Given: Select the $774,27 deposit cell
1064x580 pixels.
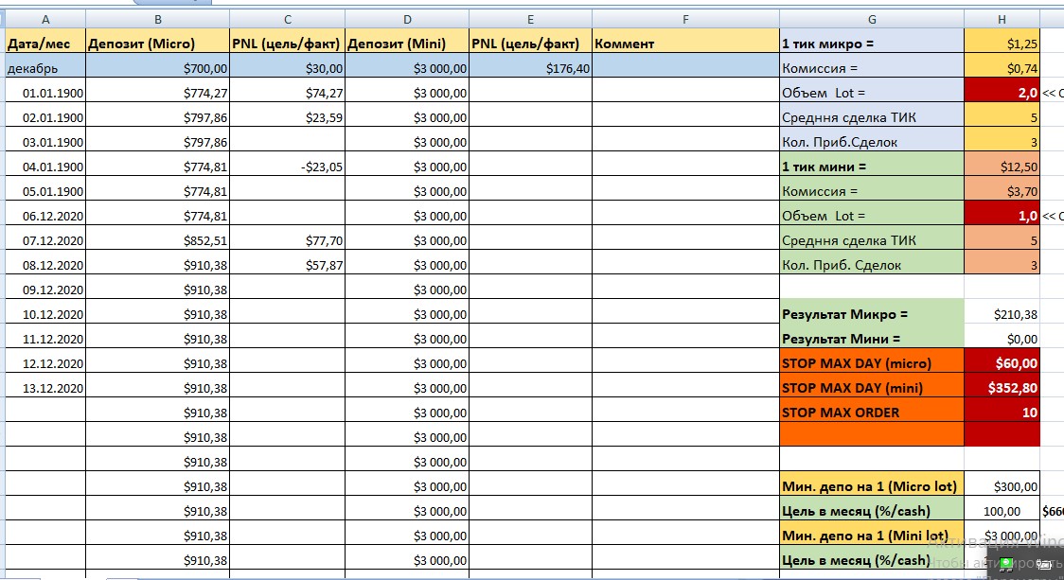Looking at the screenshot, I should [x=157, y=90].
